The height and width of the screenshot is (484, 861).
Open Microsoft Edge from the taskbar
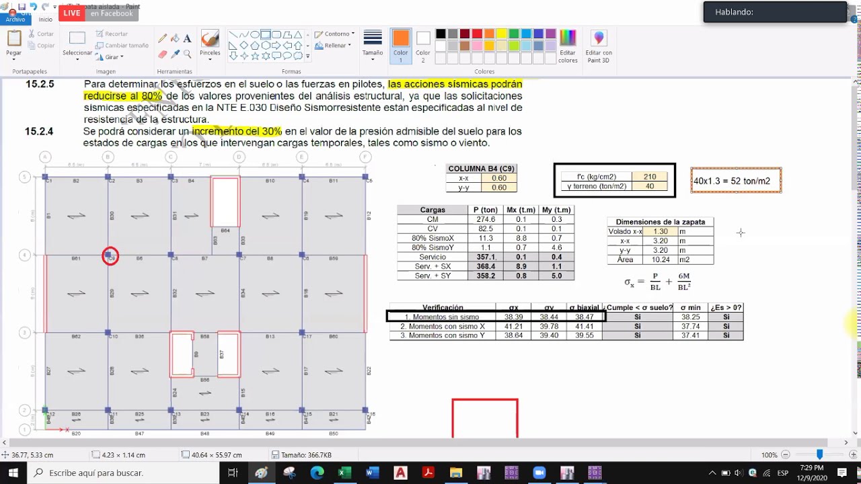(x=317, y=473)
